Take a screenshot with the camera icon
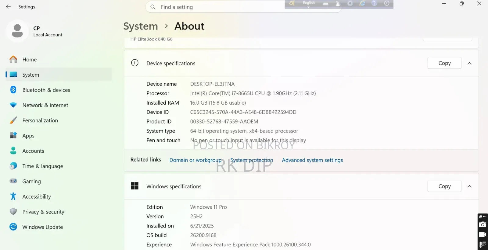 [483, 224]
